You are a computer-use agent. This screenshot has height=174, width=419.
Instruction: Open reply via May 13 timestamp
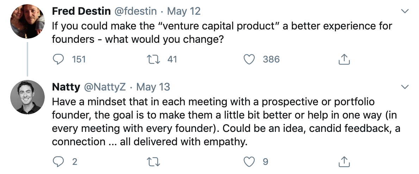[x=153, y=87]
